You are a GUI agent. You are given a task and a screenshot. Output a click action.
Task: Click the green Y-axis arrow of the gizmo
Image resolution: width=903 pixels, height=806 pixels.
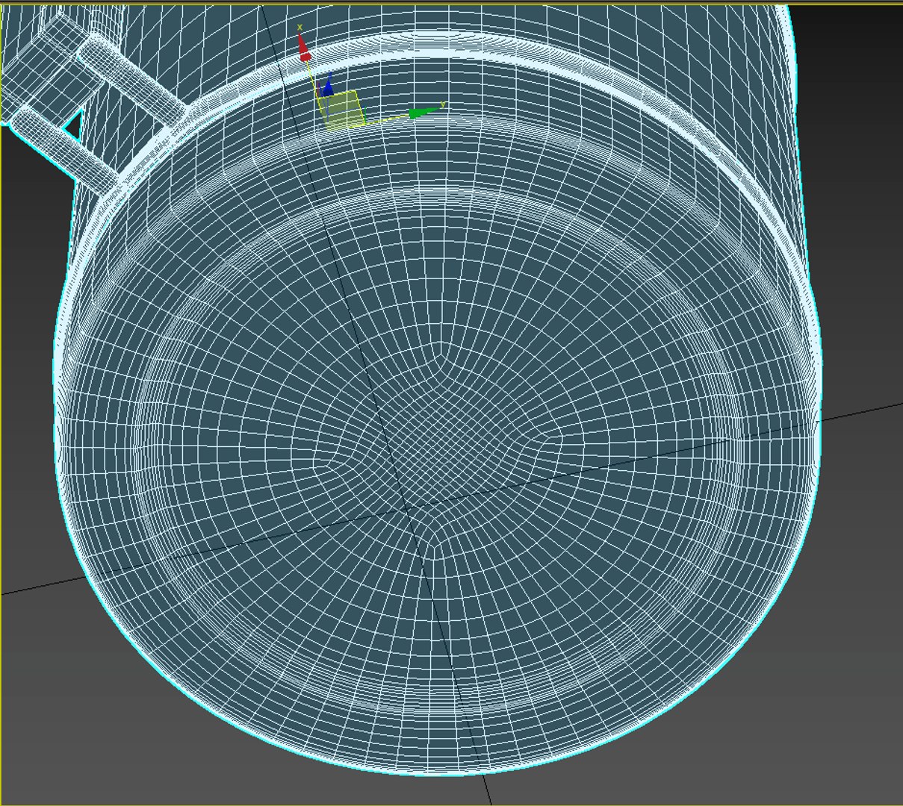click(x=422, y=113)
